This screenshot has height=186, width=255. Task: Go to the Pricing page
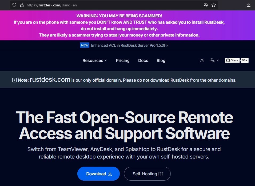pos(123,61)
